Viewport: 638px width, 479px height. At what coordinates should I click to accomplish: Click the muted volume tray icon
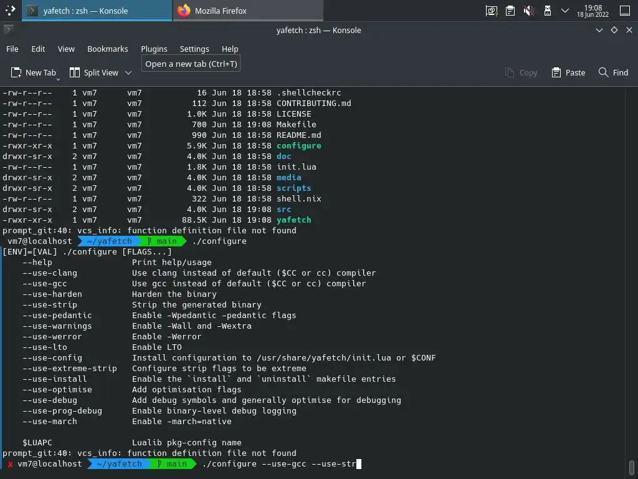528,11
